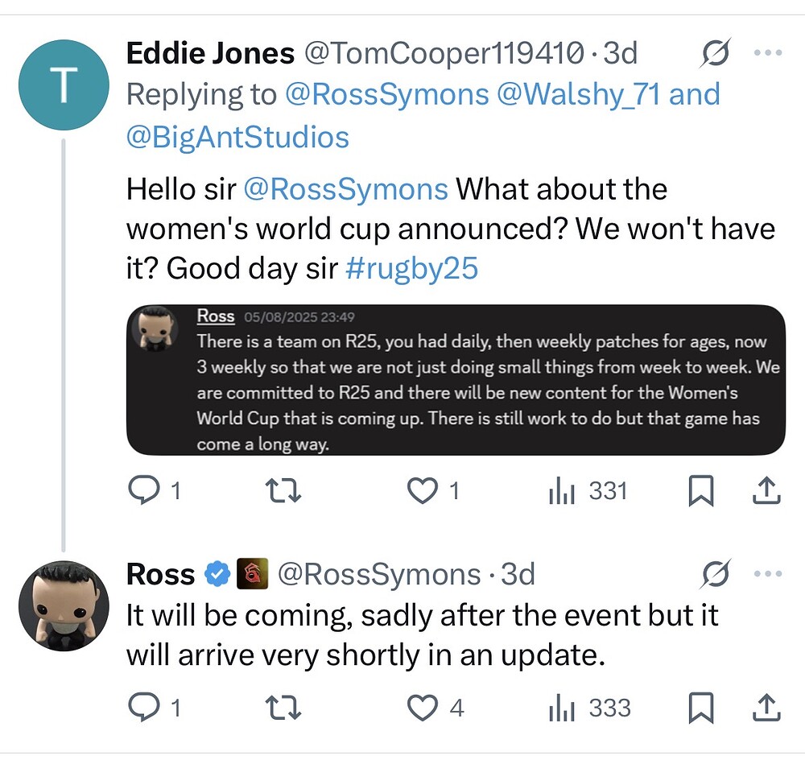
Task: Bookmark Eddie Jones's tweet
Action: tap(701, 491)
